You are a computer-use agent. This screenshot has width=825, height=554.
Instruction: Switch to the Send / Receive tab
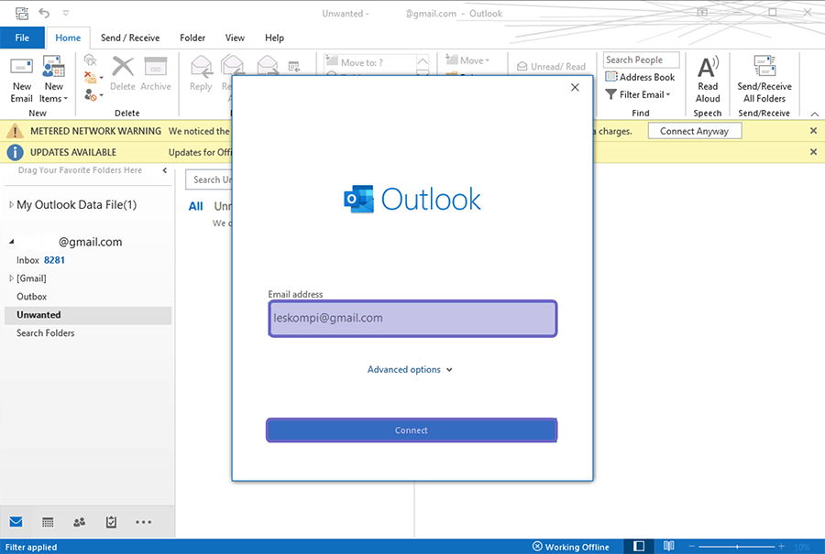click(x=130, y=38)
